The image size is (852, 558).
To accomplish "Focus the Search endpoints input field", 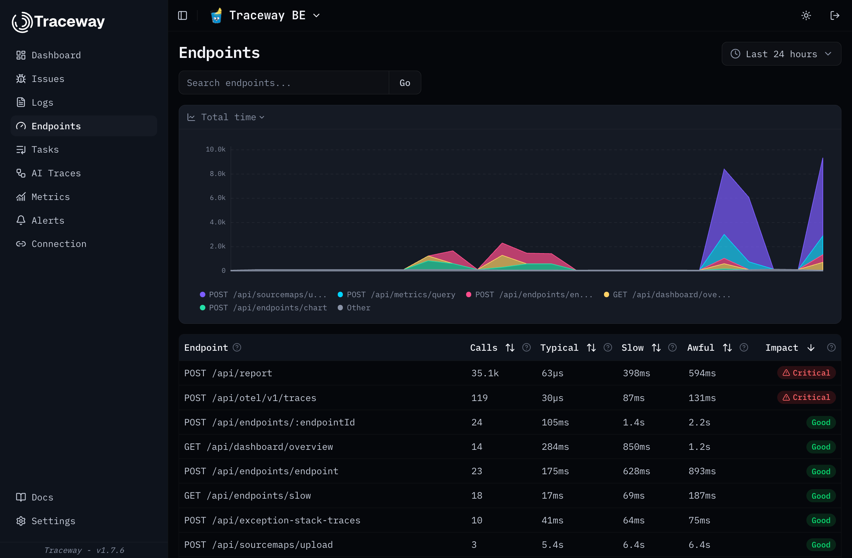I will tap(284, 83).
